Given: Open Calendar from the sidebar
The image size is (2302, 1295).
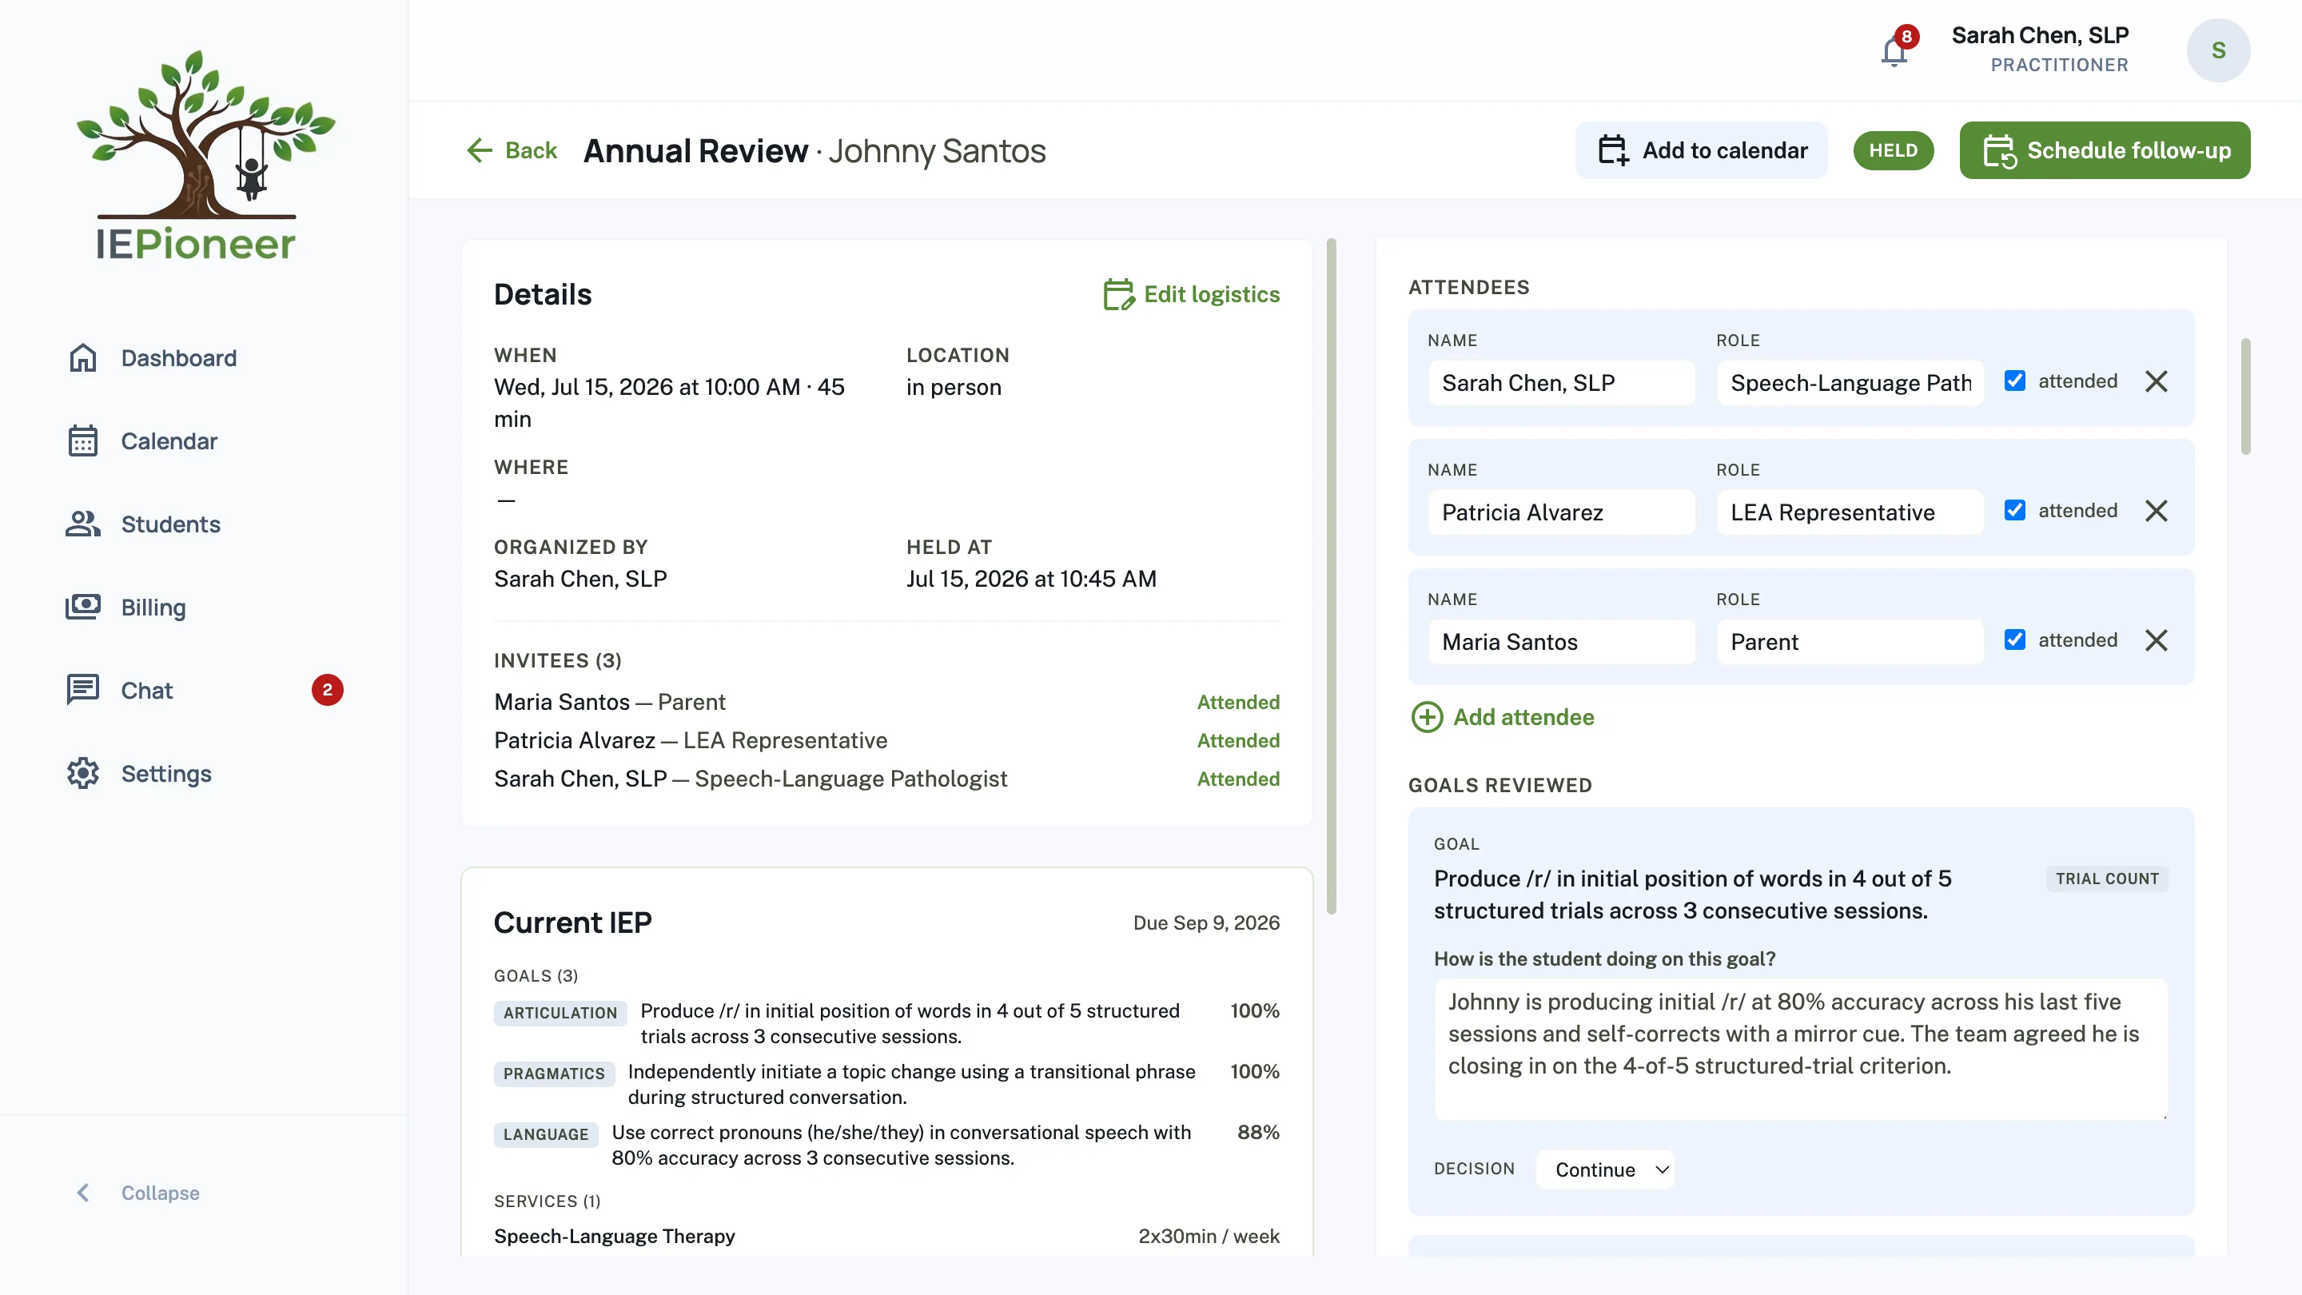Looking at the screenshot, I should [169, 440].
